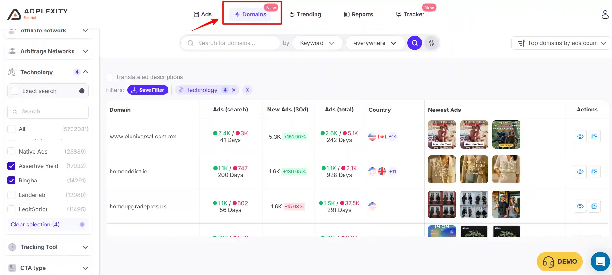The image size is (612, 275).
Task: Click +11 more countries badge
Action: pos(393,172)
